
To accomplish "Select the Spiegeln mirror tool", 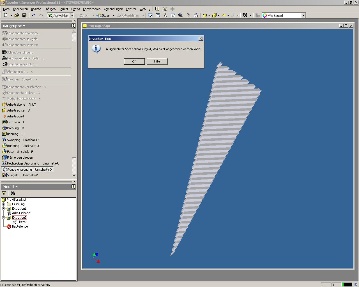I will coord(13,175).
